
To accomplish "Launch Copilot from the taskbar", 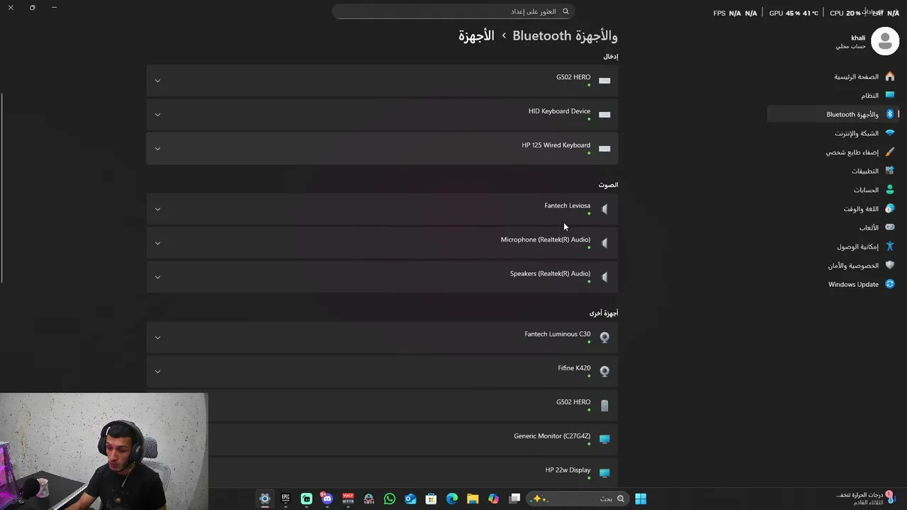I will [493, 499].
